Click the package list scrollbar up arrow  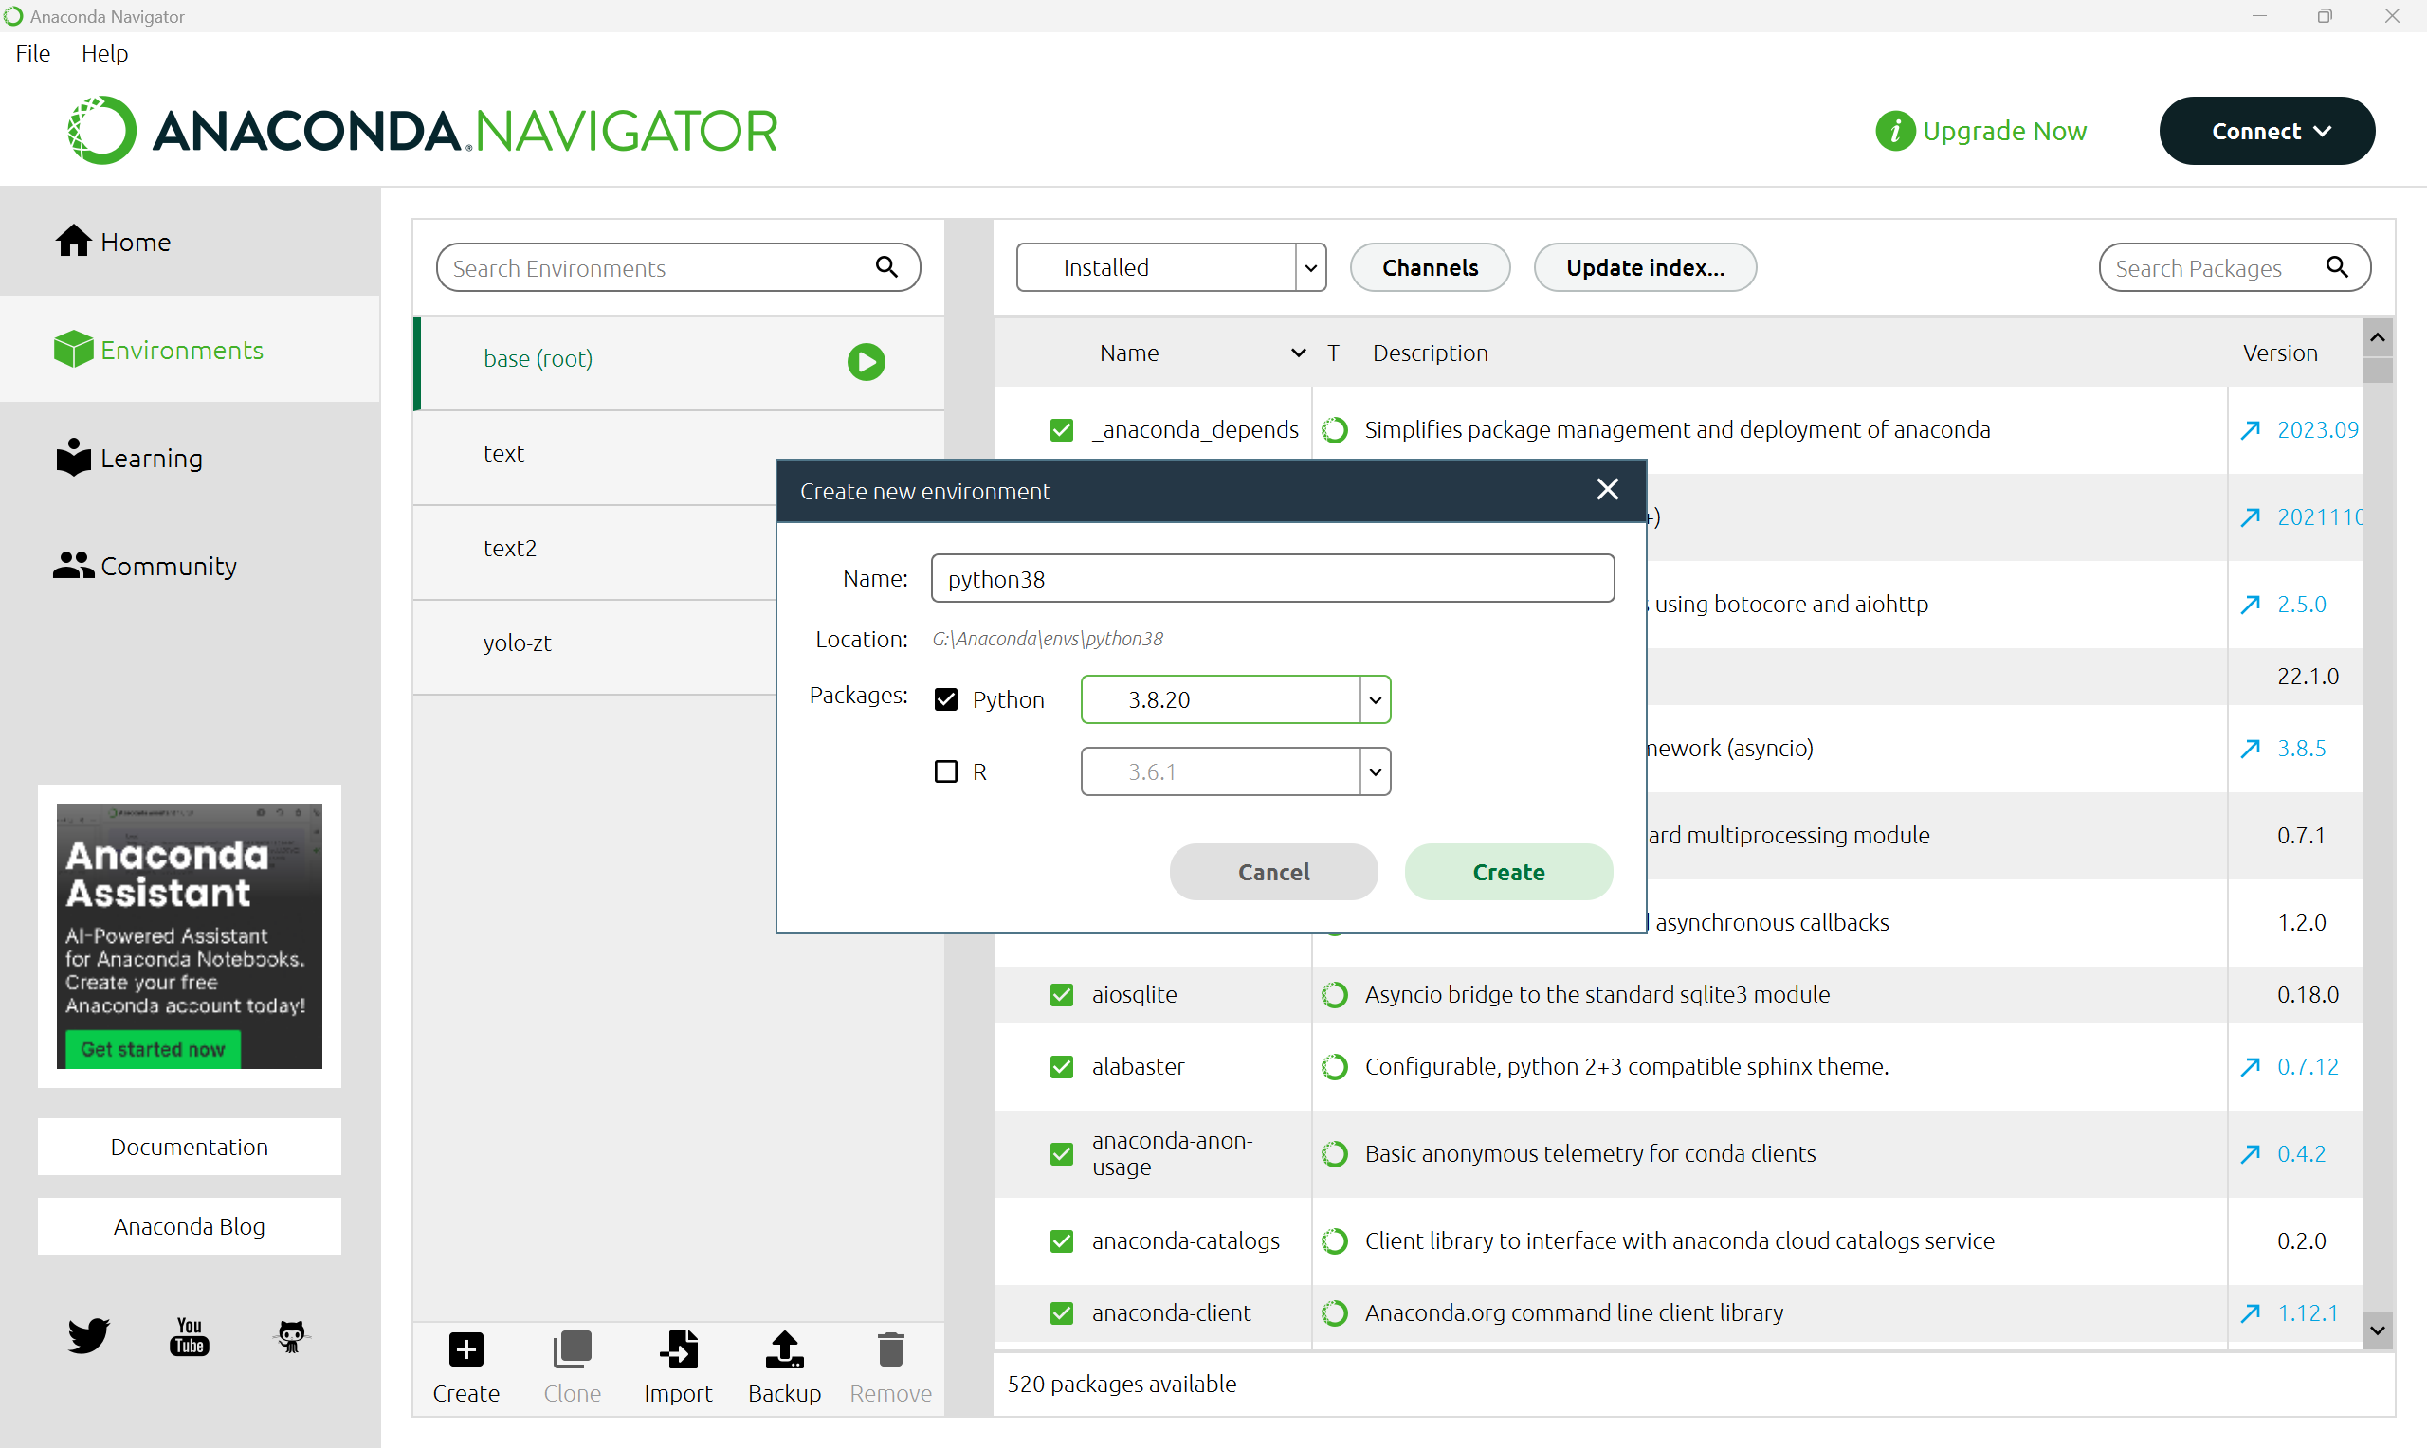click(2379, 337)
